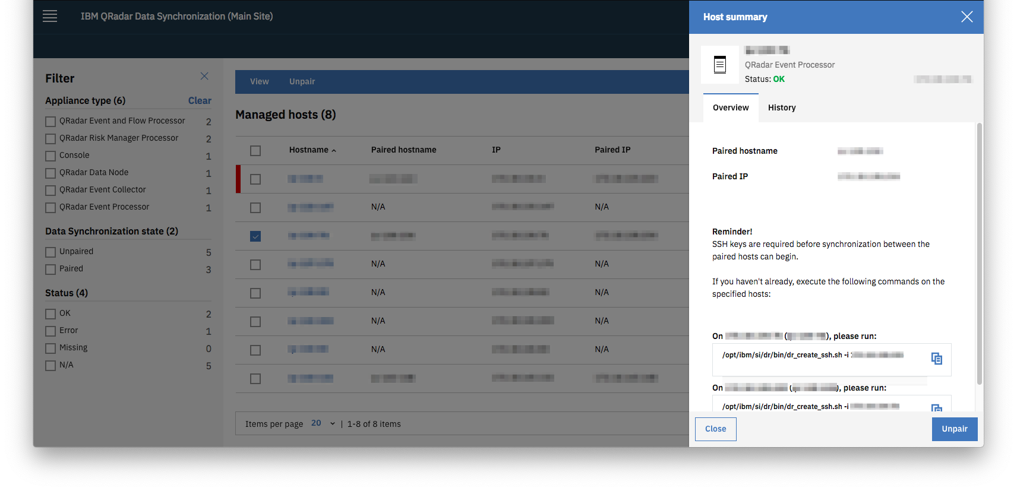Click the 1-8 of 8 items text
The width and height of the screenshot is (1017, 491).
coord(374,424)
